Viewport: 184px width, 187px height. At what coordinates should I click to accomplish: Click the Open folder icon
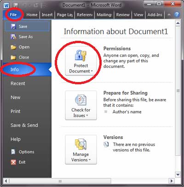point(13,47)
